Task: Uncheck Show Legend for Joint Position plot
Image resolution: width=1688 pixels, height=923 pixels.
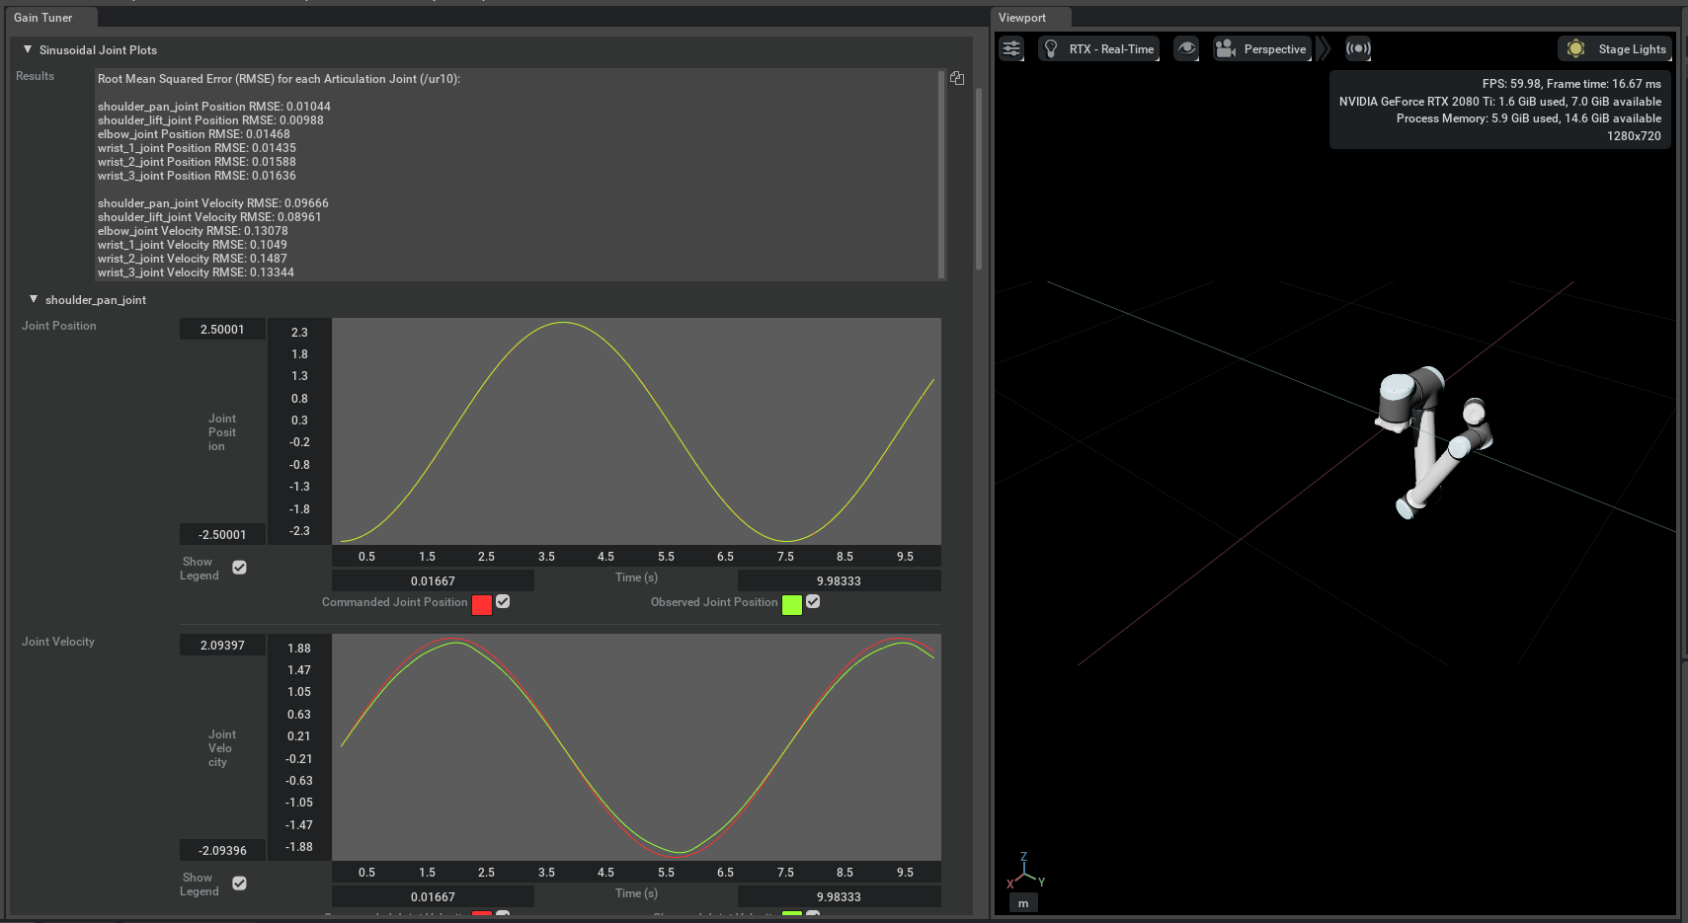Action: tap(239, 568)
